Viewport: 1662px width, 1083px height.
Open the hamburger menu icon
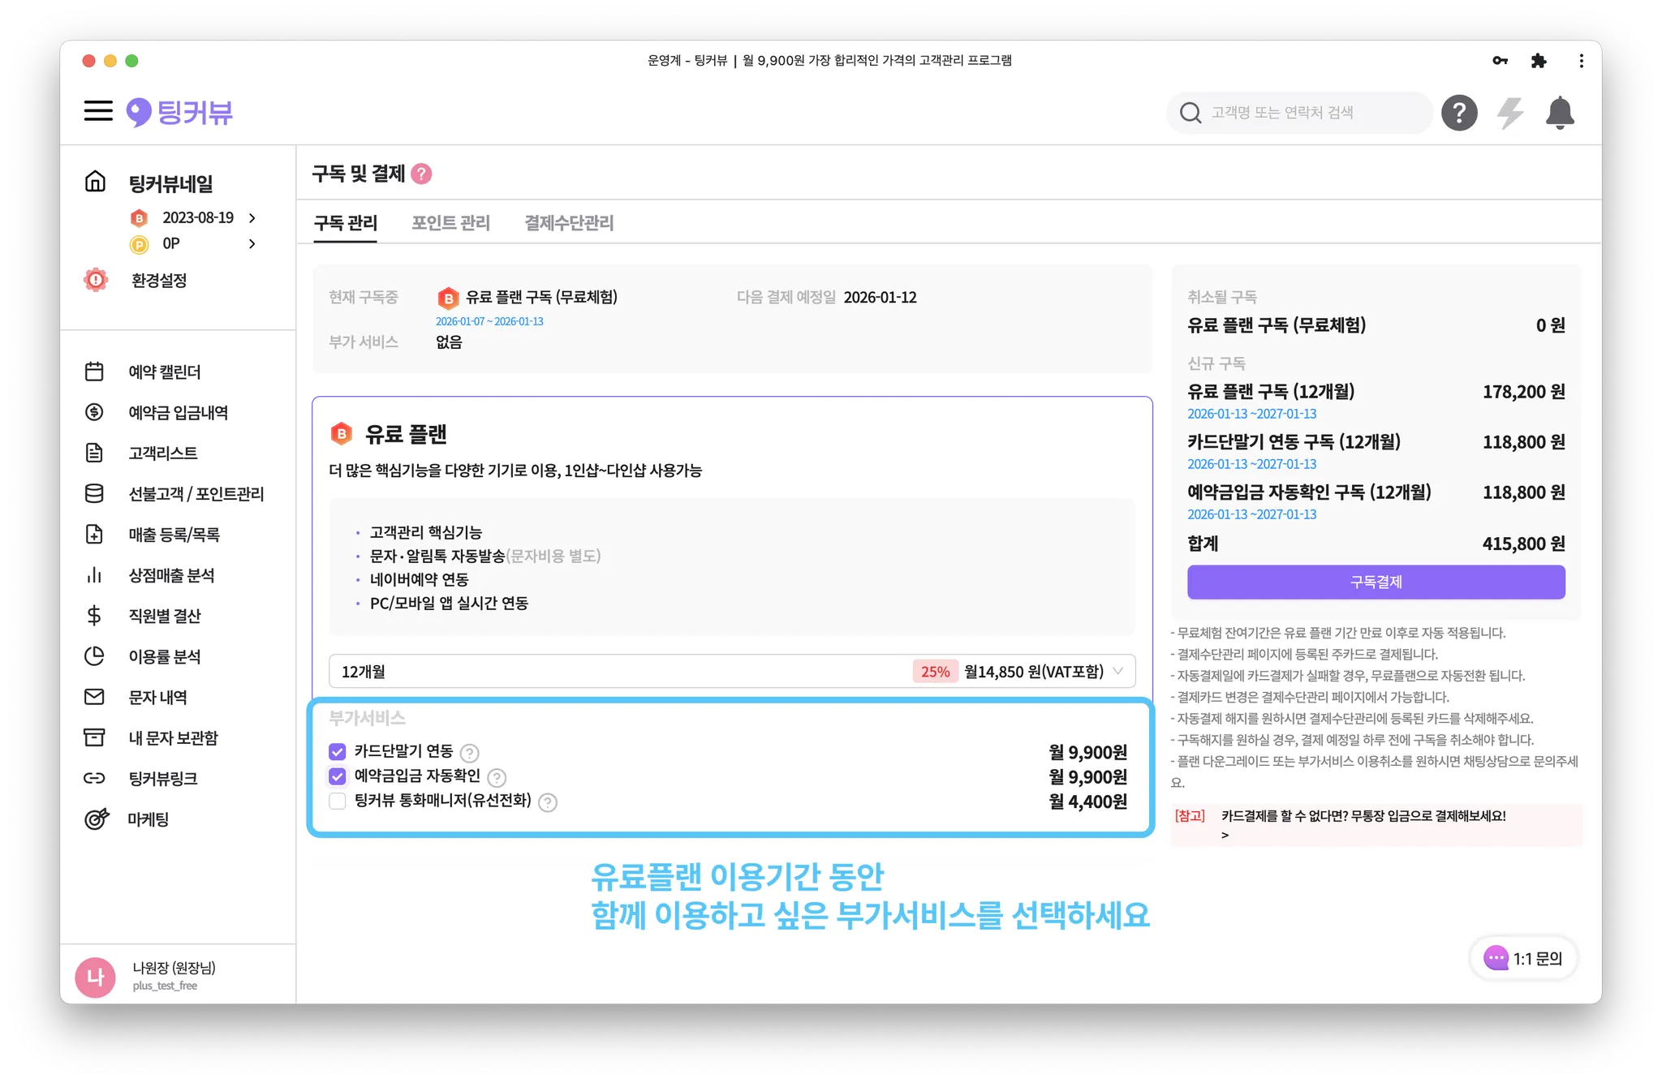coord(98,111)
